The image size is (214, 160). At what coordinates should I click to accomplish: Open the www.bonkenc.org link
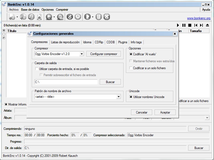[198, 18]
